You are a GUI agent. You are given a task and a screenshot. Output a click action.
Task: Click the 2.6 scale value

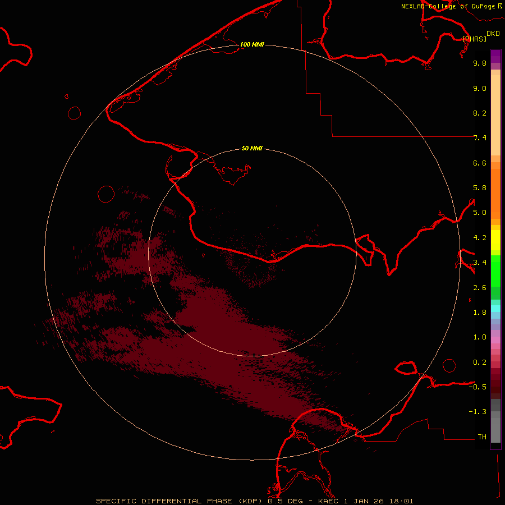click(x=480, y=288)
